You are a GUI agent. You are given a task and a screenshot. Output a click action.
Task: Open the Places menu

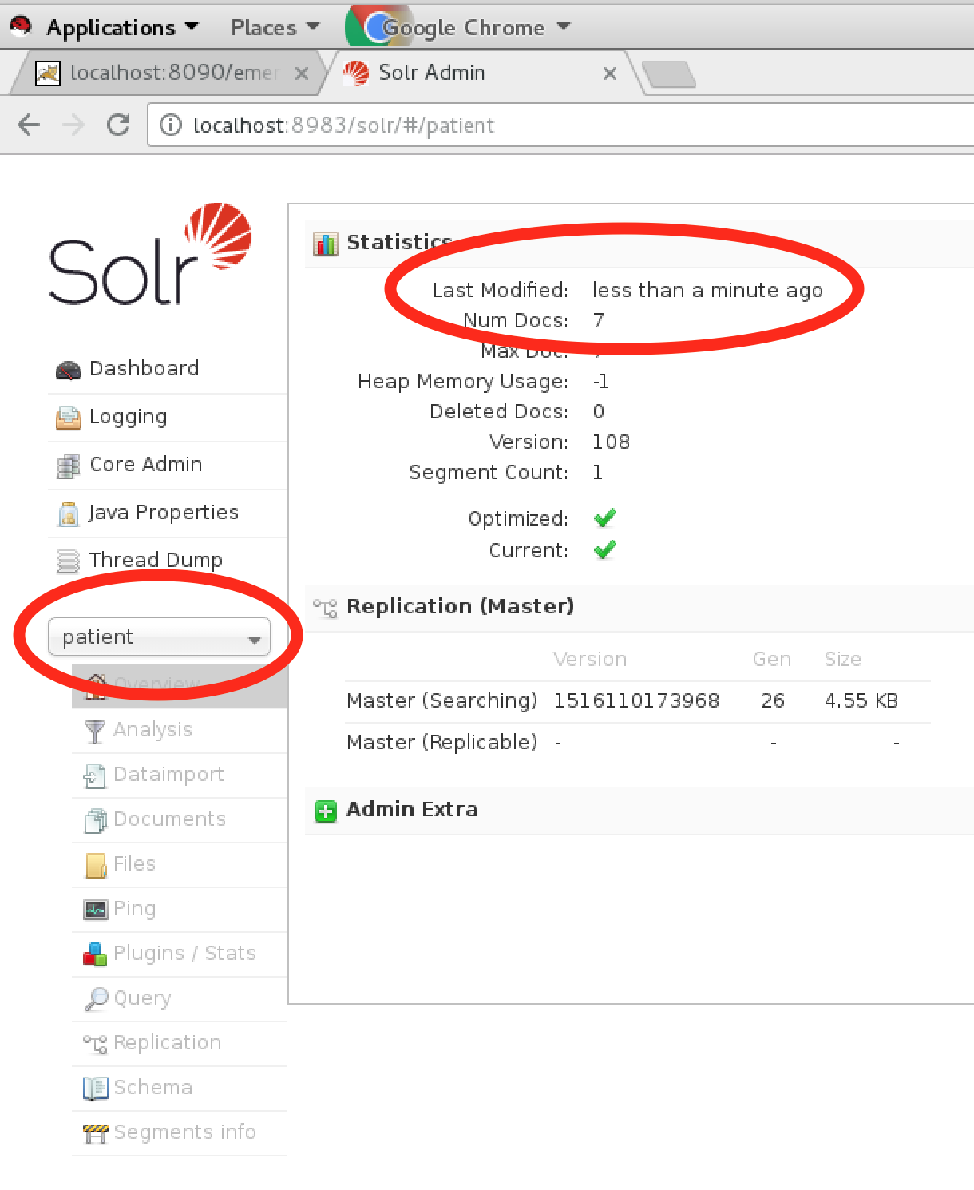[275, 27]
